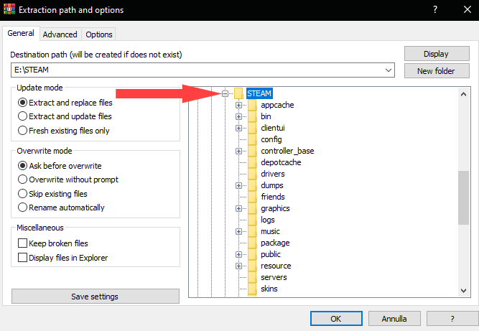Cancel with the Annulla button
This screenshot has width=479, height=331.
(x=394, y=319)
